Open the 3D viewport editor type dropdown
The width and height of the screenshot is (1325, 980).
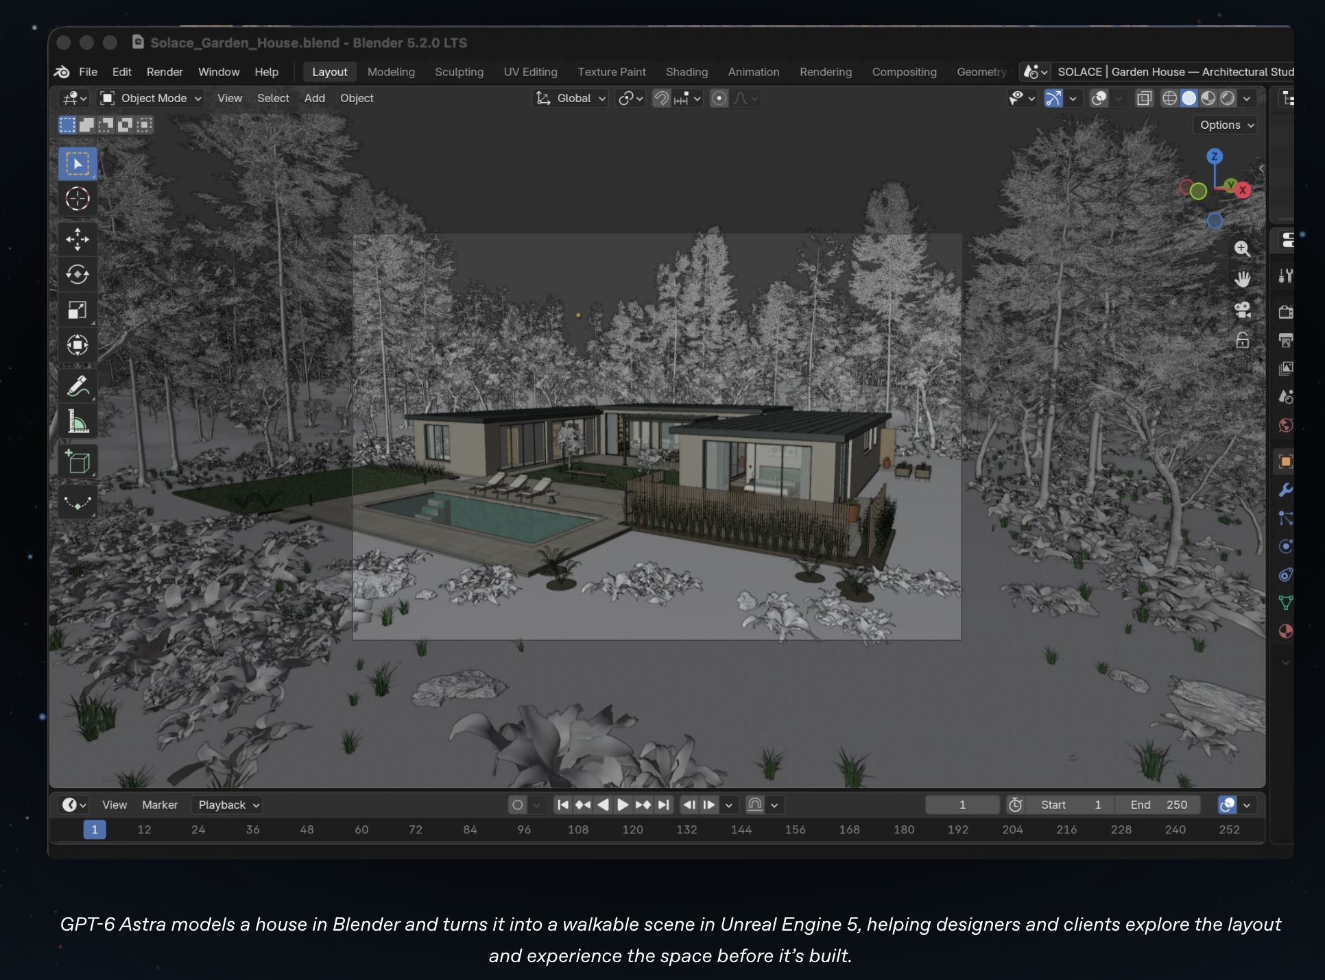[75, 98]
